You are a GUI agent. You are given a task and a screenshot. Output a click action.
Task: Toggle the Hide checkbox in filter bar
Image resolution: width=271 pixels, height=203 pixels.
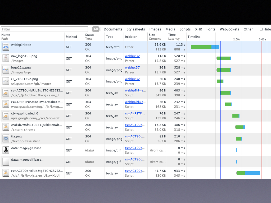(261, 29)
